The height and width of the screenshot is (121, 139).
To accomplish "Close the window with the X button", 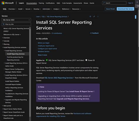I will coord(137,2).
